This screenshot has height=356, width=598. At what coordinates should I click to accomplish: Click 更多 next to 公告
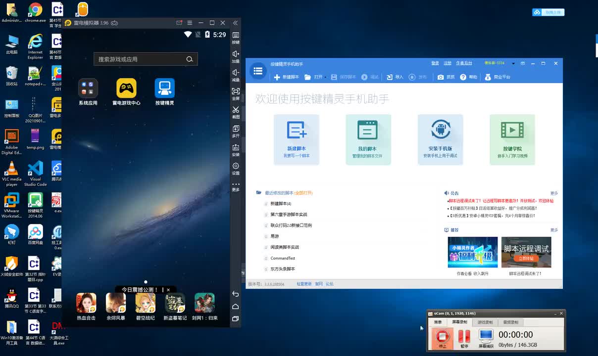554,193
